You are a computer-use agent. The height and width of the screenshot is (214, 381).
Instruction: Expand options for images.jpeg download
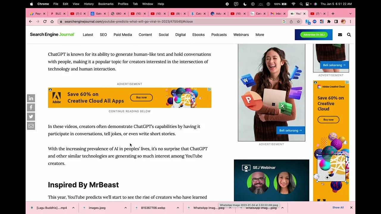[126, 208]
